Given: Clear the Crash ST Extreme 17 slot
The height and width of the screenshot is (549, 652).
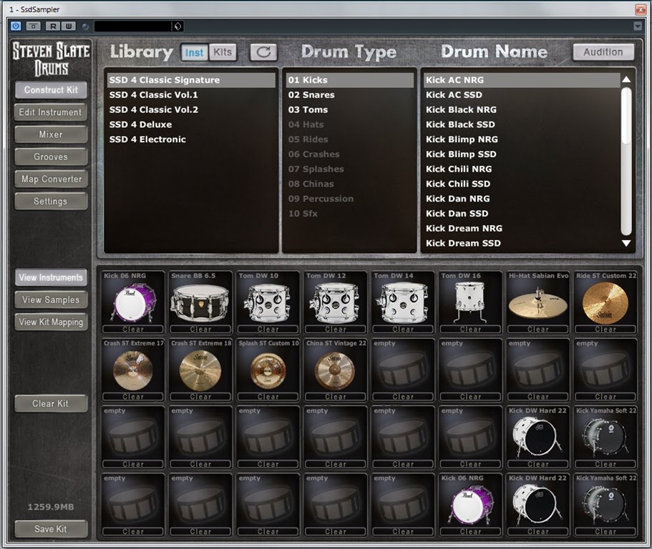Looking at the screenshot, I should (133, 397).
